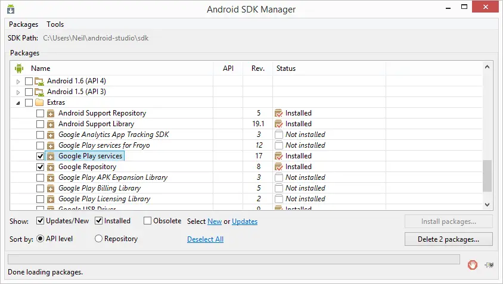Click installed status icon for Google Repository
Screen dimensions: 503x284
pos(279,167)
